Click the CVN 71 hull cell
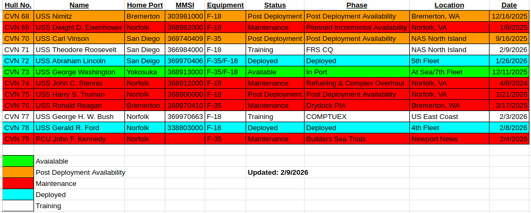 [18, 50]
